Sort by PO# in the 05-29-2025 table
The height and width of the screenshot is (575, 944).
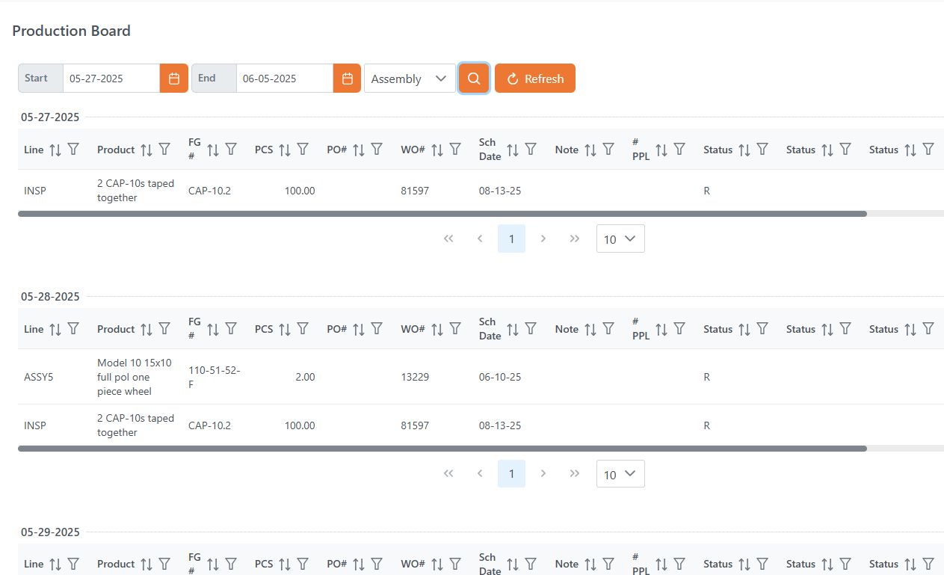(x=359, y=564)
